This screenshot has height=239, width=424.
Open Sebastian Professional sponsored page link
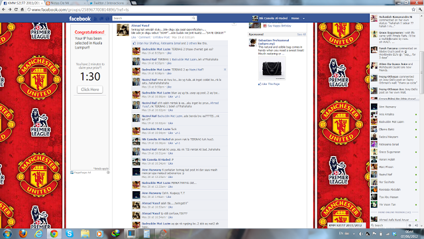click(x=274, y=42)
